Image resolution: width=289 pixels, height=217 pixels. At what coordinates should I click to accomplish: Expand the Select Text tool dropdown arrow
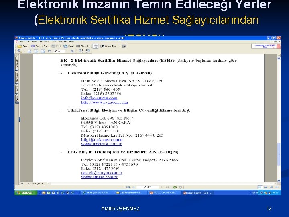[119, 46]
